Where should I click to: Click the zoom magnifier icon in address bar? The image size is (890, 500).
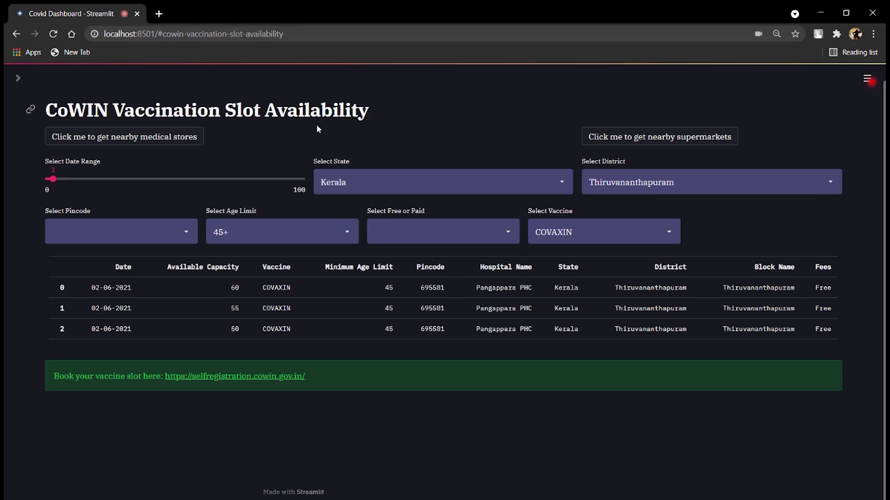777,34
